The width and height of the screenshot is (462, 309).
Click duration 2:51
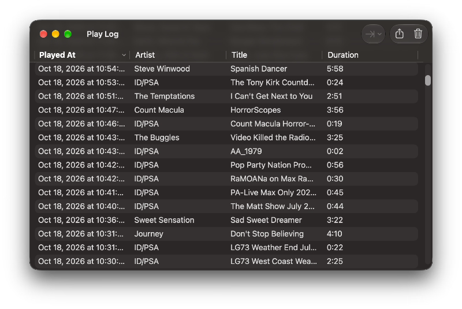coord(334,96)
